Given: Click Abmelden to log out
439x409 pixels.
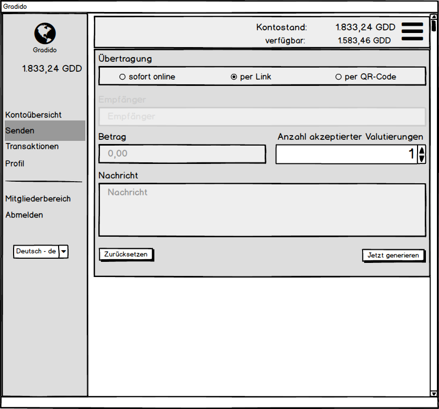Looking at the screenshot, I should (x=24, y=215).
